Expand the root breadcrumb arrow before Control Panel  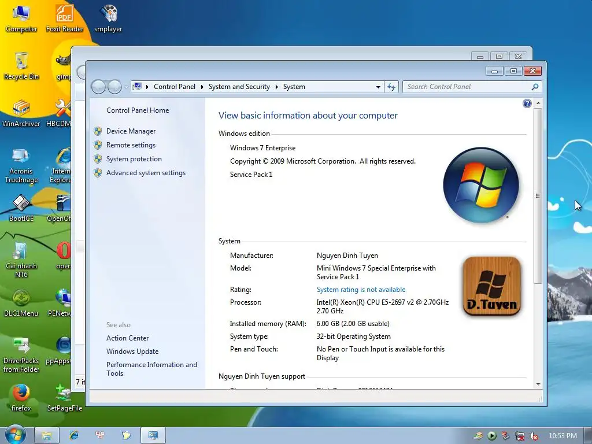pos(147,87)
